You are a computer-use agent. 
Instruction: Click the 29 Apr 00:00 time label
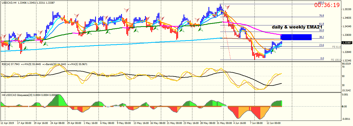74,123
